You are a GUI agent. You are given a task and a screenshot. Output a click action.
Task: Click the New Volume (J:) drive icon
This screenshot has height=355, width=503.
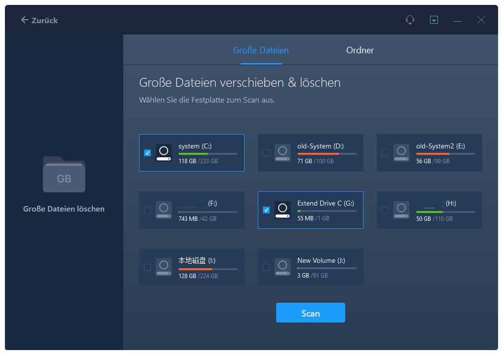tap(283, 267)
